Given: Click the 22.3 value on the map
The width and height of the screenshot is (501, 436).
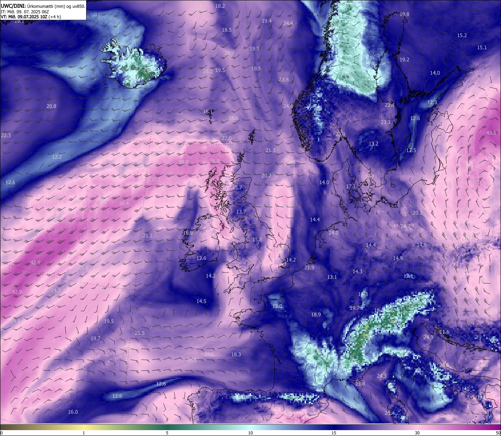Looking at the screenshot, I should pos(6,135).
